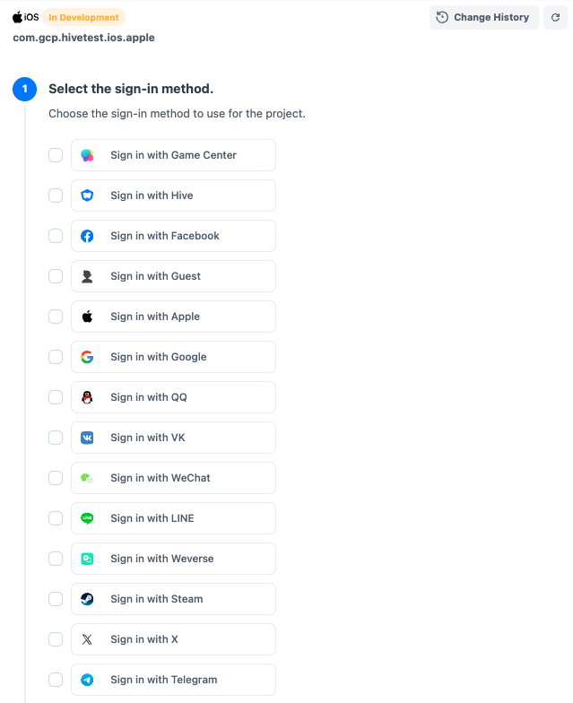Click the Hive shield icon
573x703 pixels.
click(x=87, y=195)
